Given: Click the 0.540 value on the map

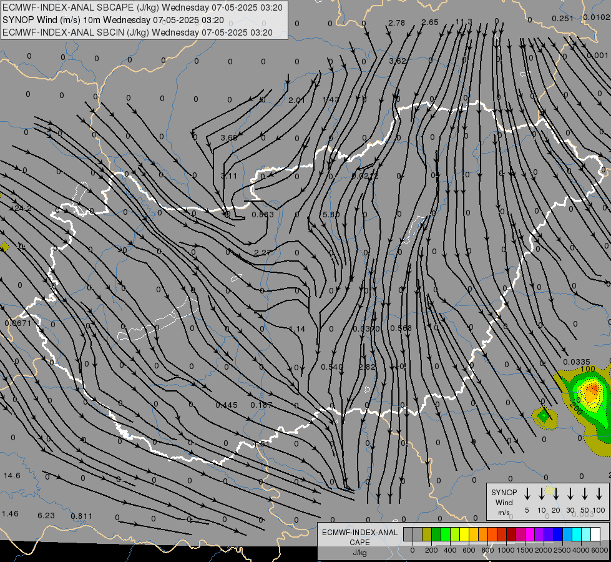Looking at the screenshot, I should click(x=332, y=367).
